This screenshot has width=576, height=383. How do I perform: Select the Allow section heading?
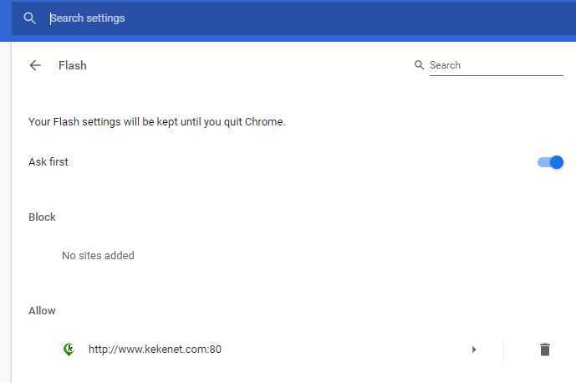click(x=43, y=310)
